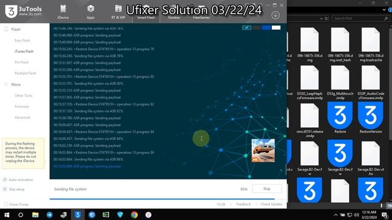The width and height of the screenshot is (392, 220).
Task: Open the FreeGames tab
Action: coord(202,12)
